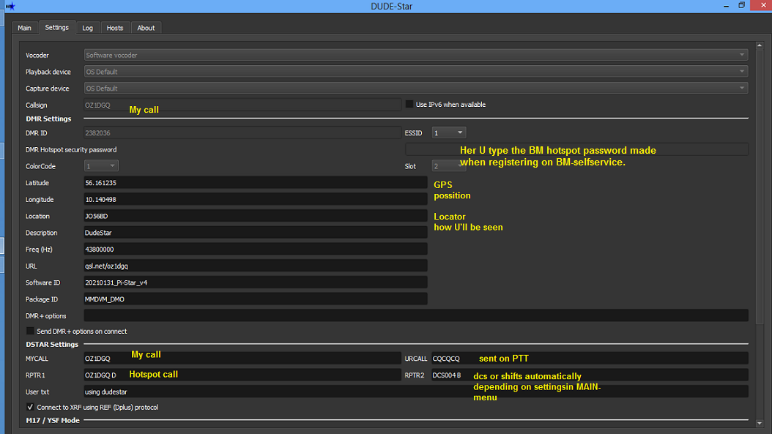The height and width of the screenshot is (434, 772).
Task: Open the Capture device dropdown
Action: (416, 89)
